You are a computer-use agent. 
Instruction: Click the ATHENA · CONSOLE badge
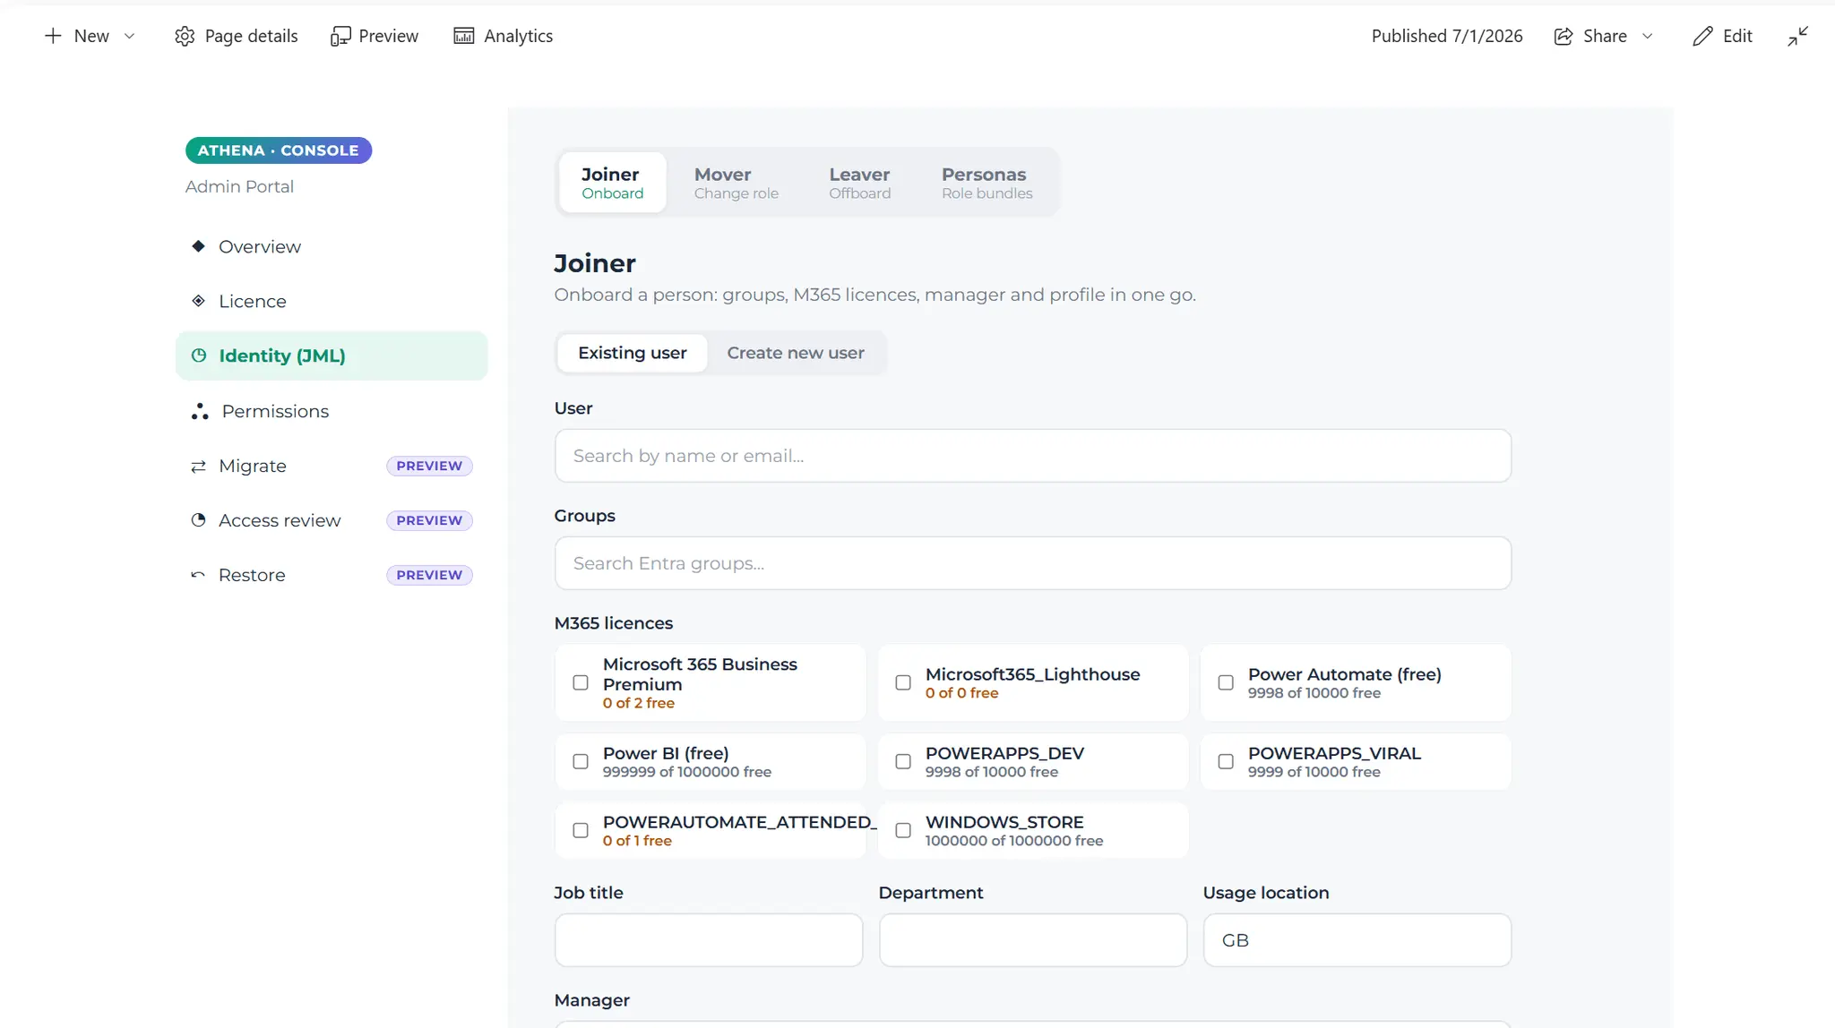[279, 150]
